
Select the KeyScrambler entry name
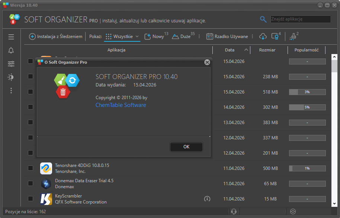click(68, 196)
